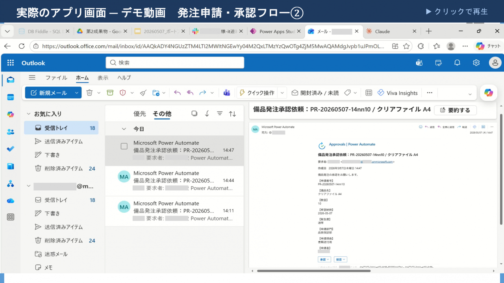Click the Outlook search box
The width and height of the screenshot is (504, 283).
(x=175, y=62)
